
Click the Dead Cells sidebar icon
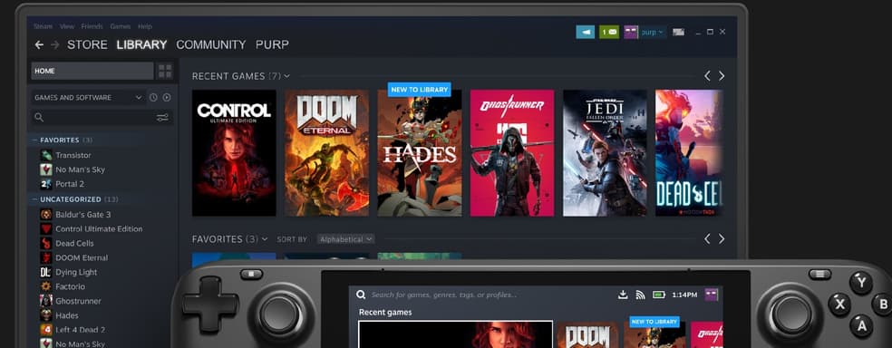46,244
